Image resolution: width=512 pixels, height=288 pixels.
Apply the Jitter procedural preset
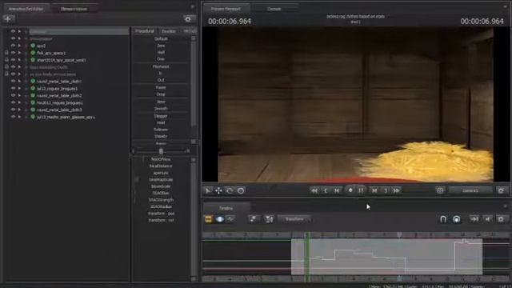(161, 102)
